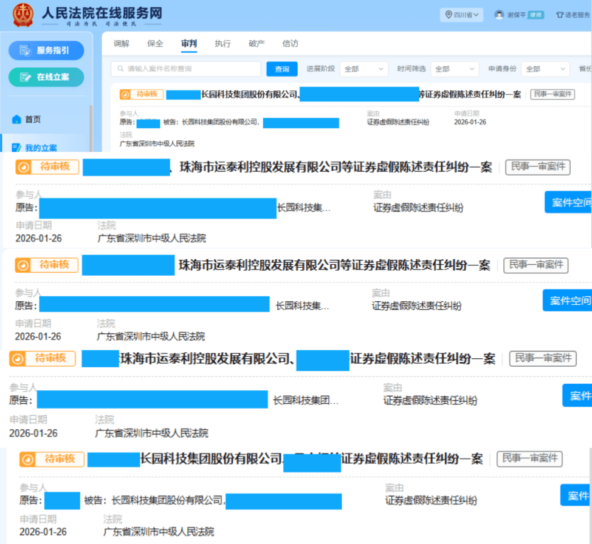This screenshot has width=592, height=544.
Task: Open the 破产 tab
Action: (x=256, y=43)
